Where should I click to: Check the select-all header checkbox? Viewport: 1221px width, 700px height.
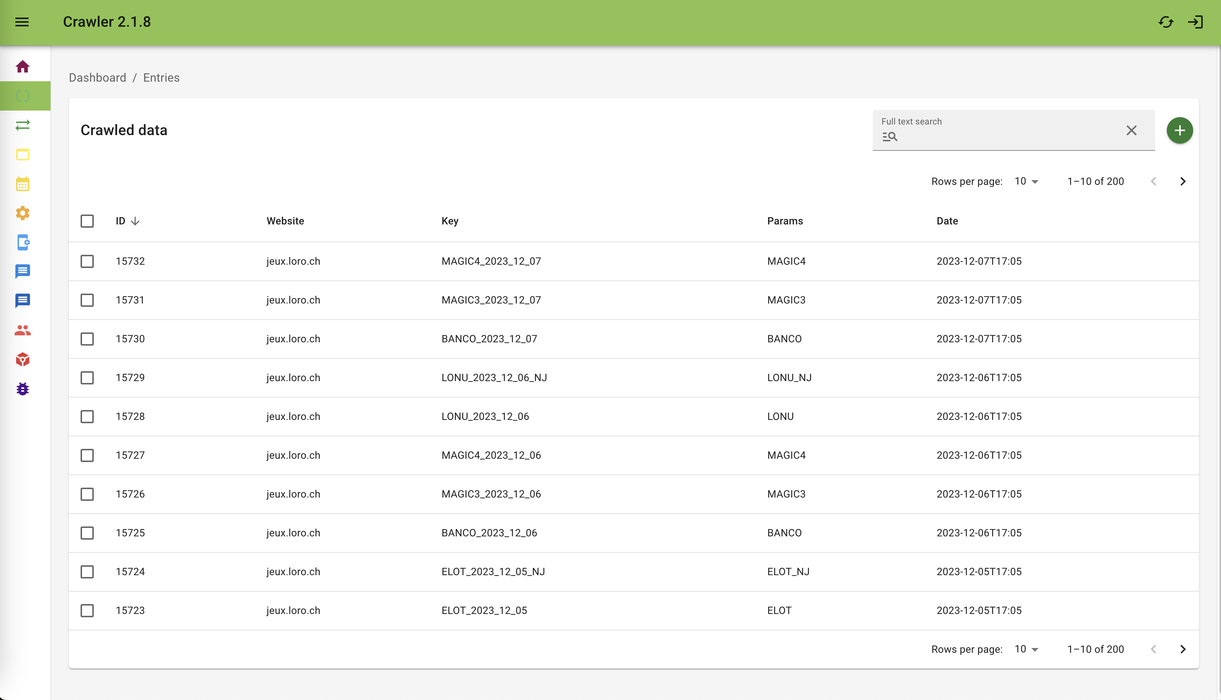click(x=87, y=221)
